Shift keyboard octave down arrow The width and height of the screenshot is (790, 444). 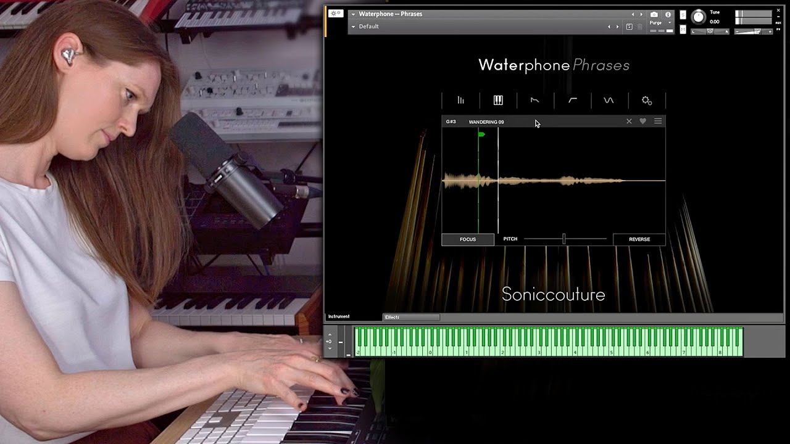coord(329,348)
